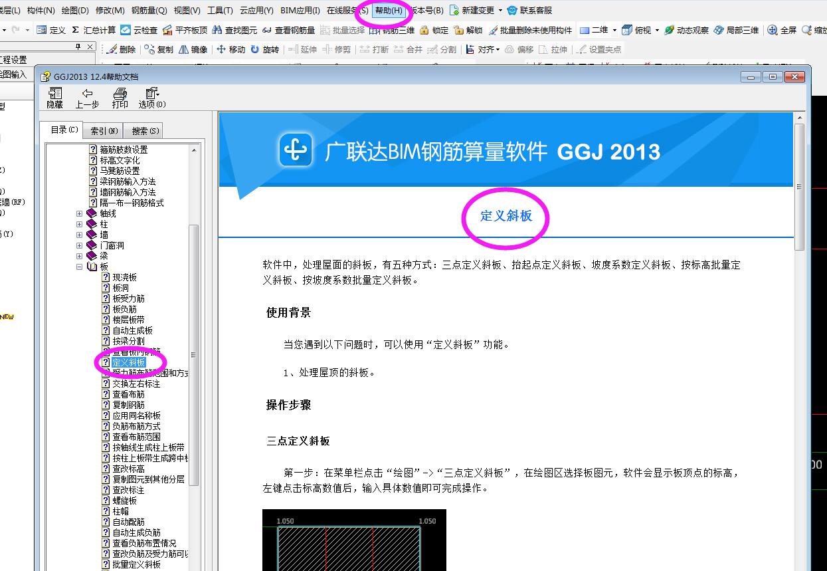Open 选项(O) options in help toolbar
Viewport: 827px width, 571px height.
point(152,98)
